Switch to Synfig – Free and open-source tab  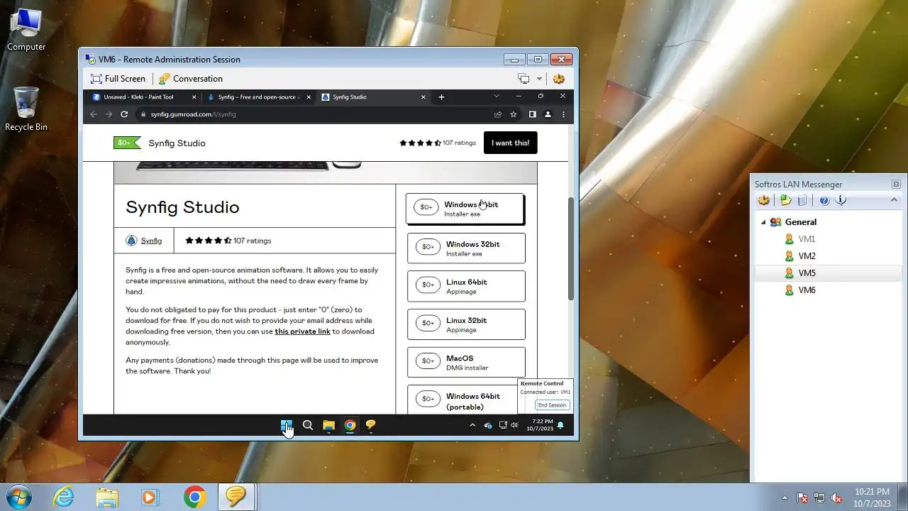(259, 97)
